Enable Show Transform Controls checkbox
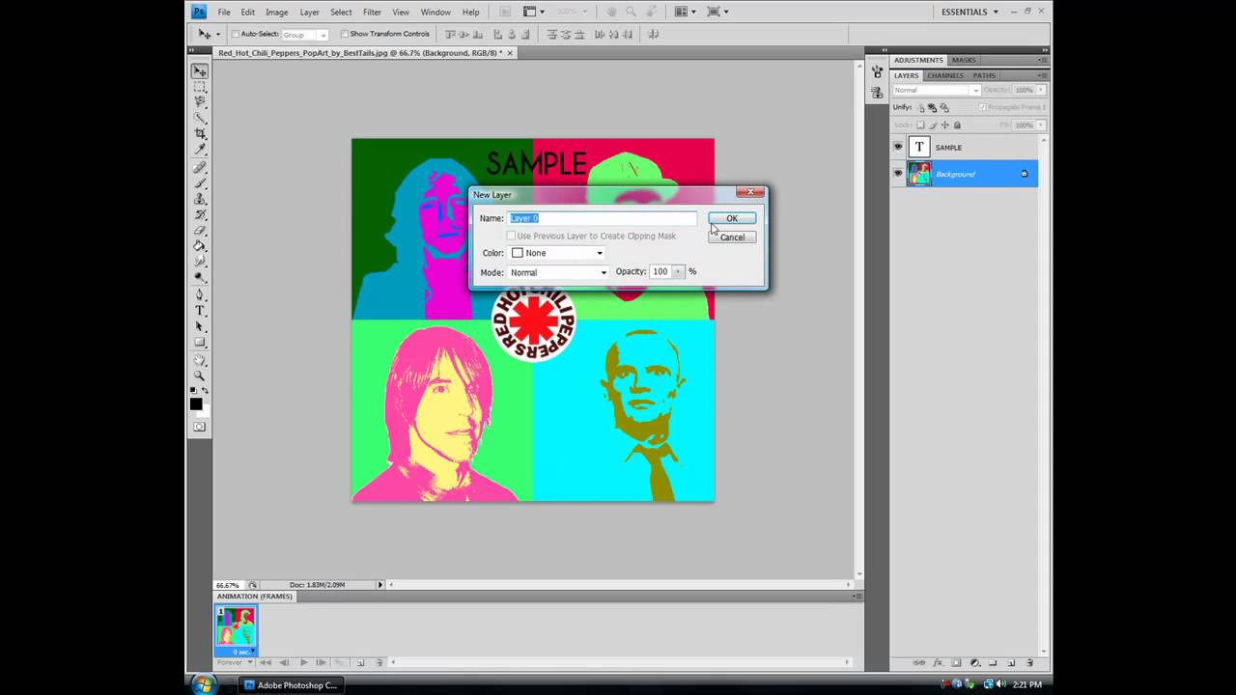Image resolution: width=1236 pixels, height=695 pixels. 345,34
